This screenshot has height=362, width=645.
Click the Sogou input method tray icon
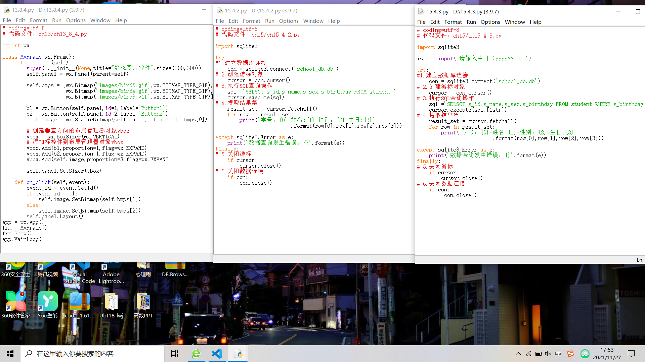tap(570, 354)
